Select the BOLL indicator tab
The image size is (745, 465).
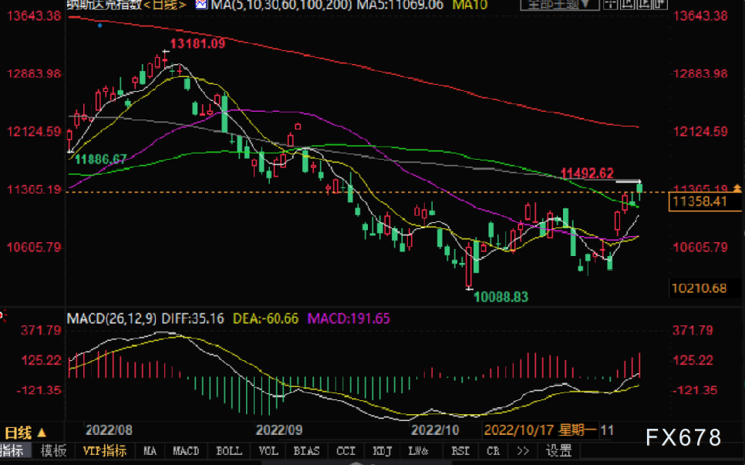pyautogui.click(x=229, y=451)
